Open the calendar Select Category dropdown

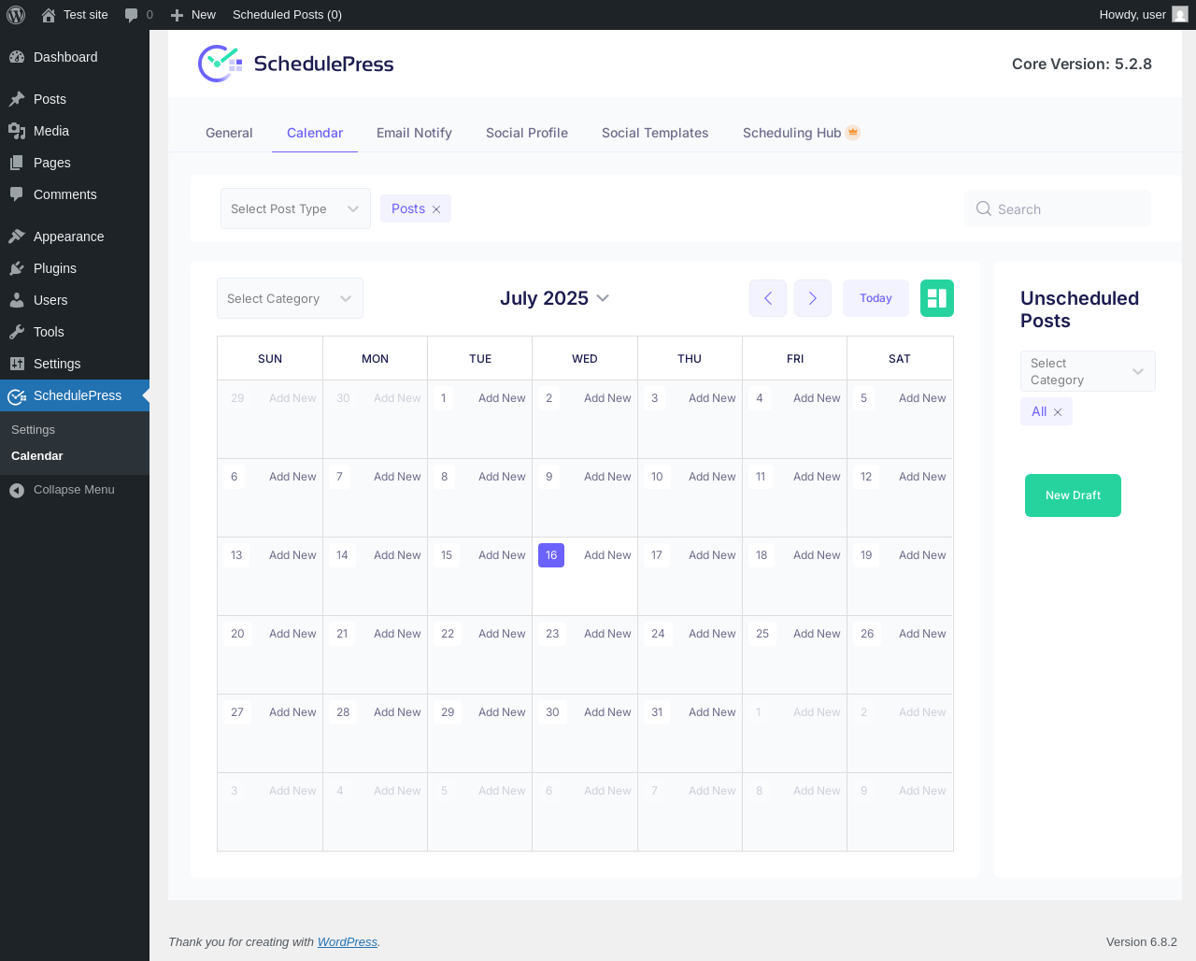click(290, 298)
